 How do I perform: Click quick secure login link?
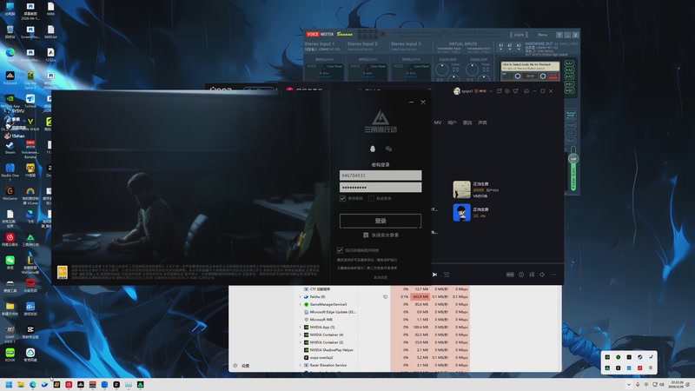click(385, 235)
